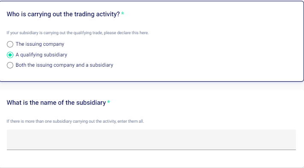This screenshot has height=168, width=304.
Task: Click the 'Who is carrying out the trading activity?' heading
Action: [x=63, y=14]
